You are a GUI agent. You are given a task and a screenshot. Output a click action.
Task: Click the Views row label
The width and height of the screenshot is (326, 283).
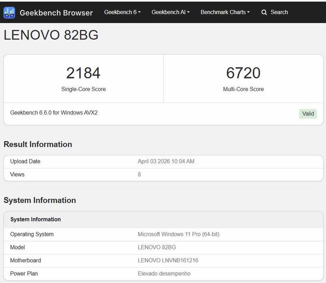point(17,174)
